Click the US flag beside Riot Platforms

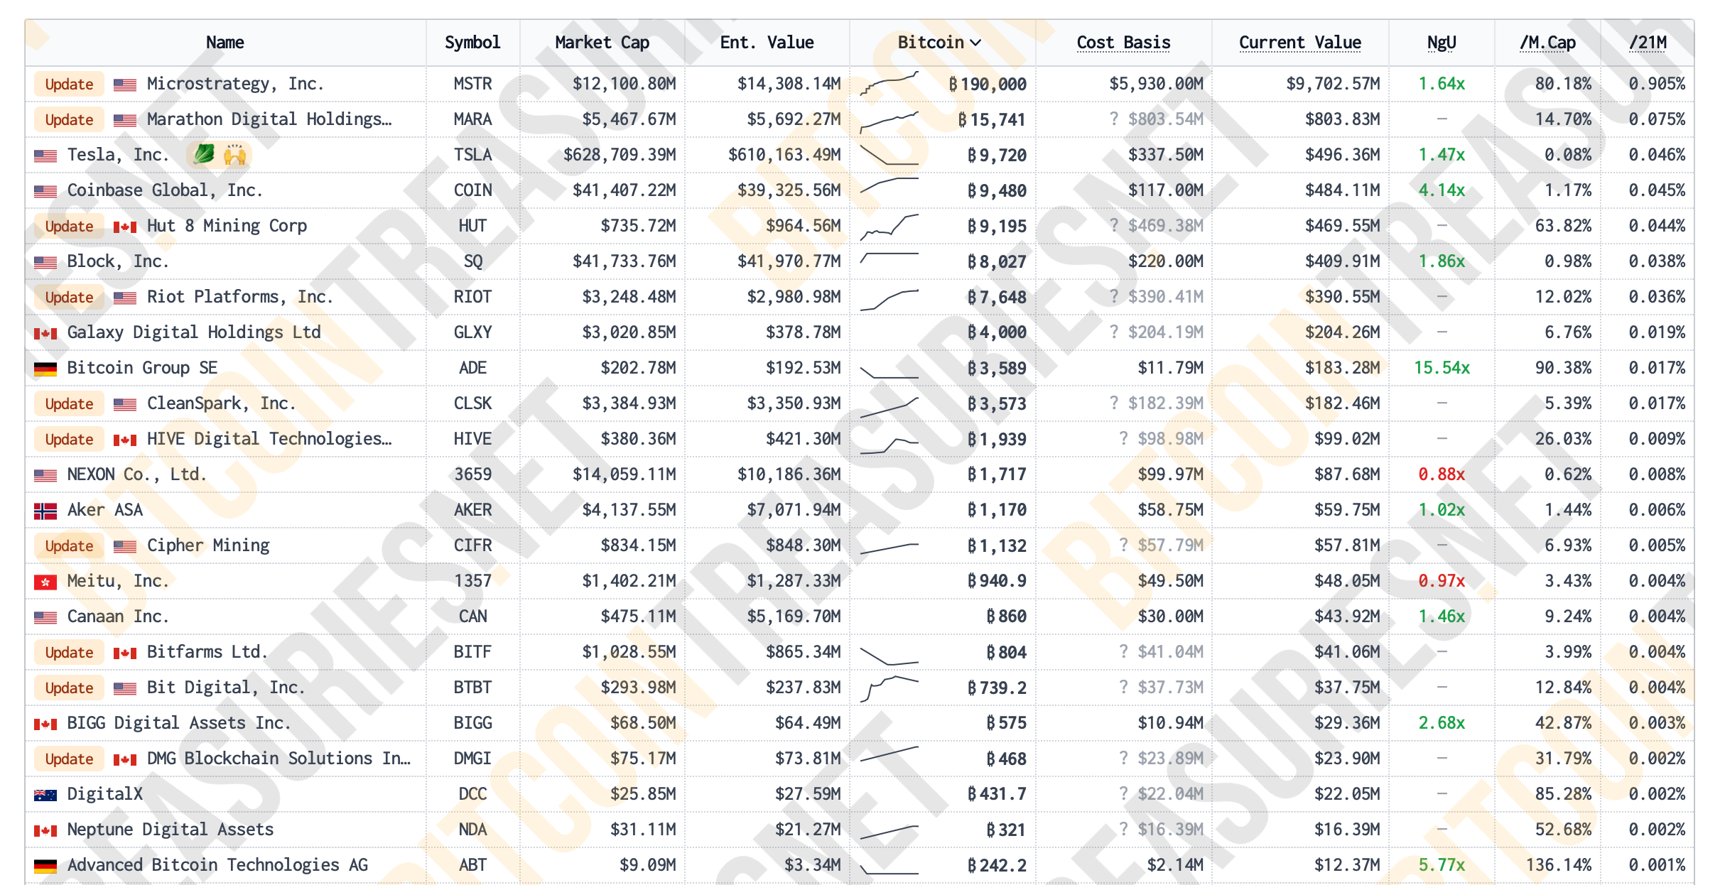[x=125, y=298]
